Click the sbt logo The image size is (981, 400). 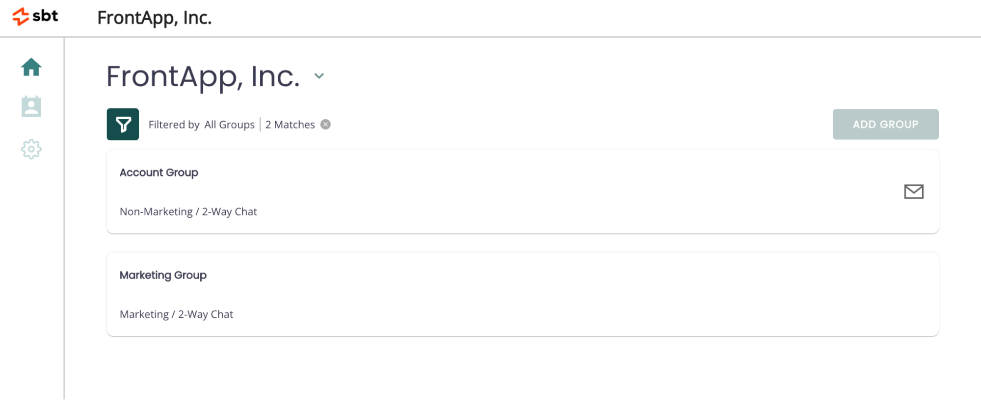35,16
